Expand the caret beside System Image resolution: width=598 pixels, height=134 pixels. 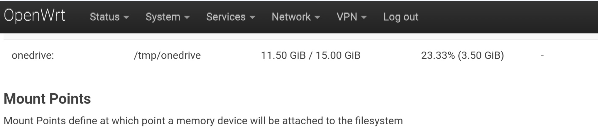[187, 18]
